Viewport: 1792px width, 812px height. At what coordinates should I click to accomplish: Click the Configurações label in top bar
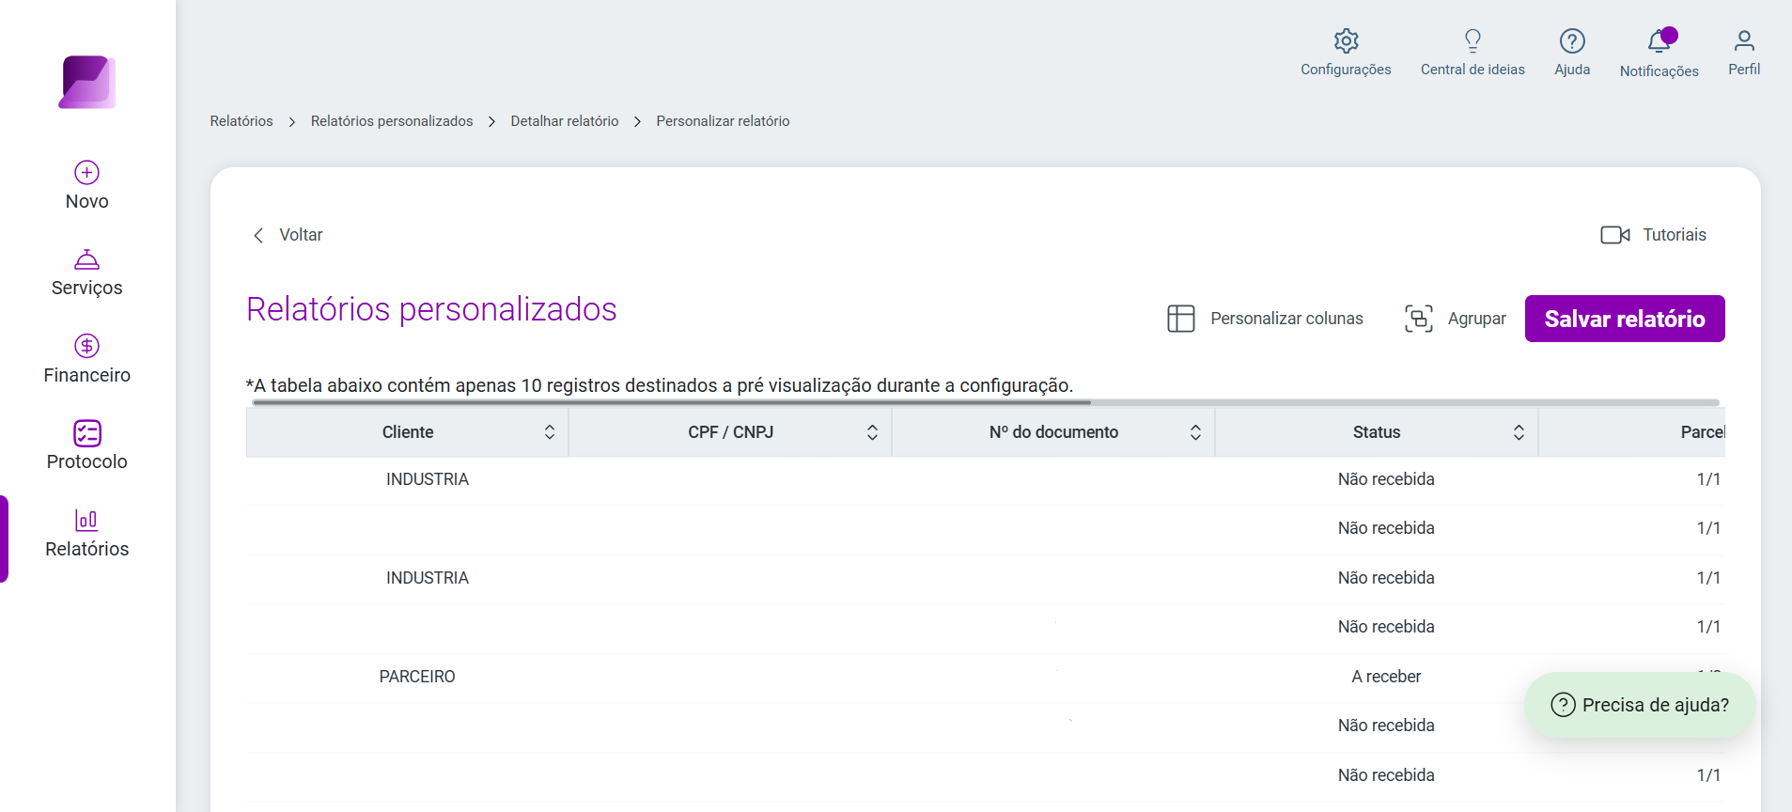point(1346,70)
